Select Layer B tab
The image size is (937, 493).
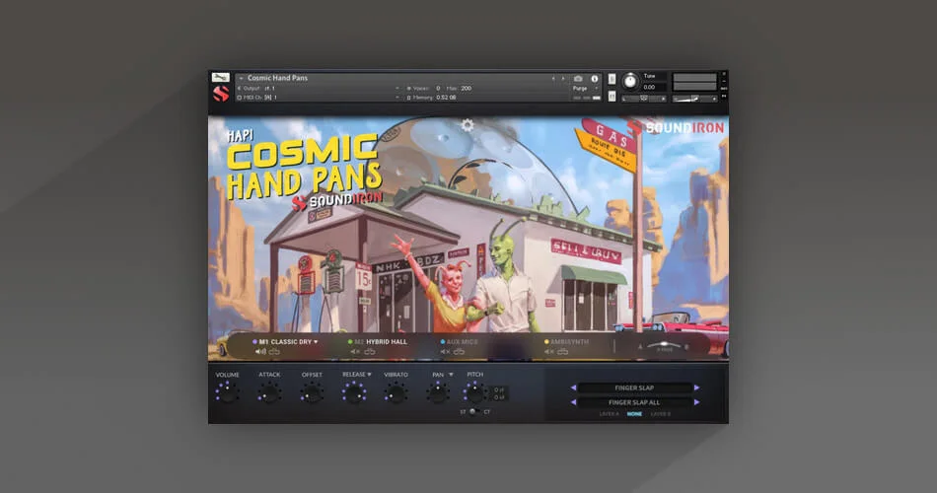[x=660, y=414]
